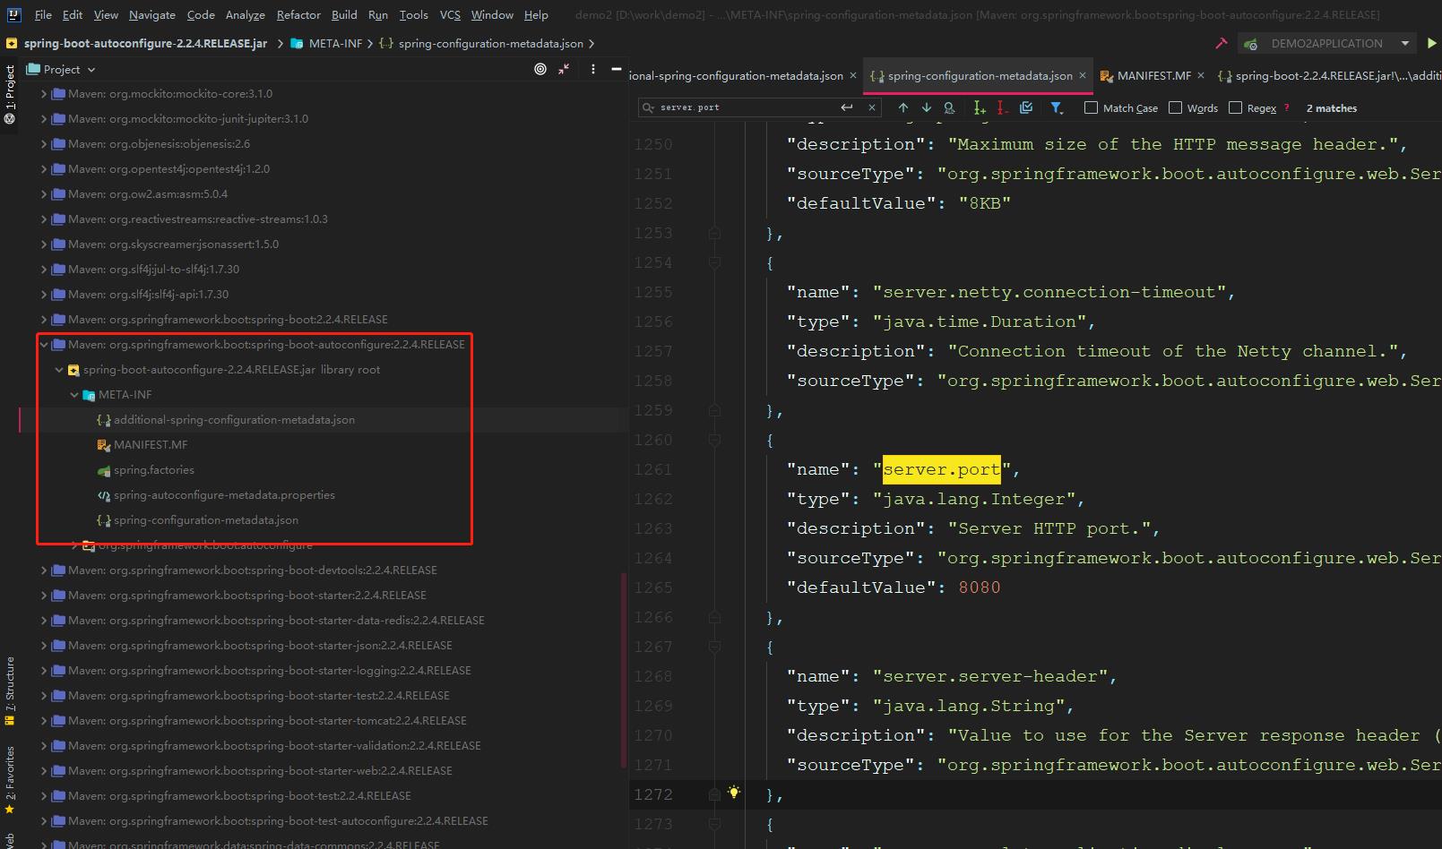
Task: Add selection for next occurrence icon
Action: click(979, 107)
